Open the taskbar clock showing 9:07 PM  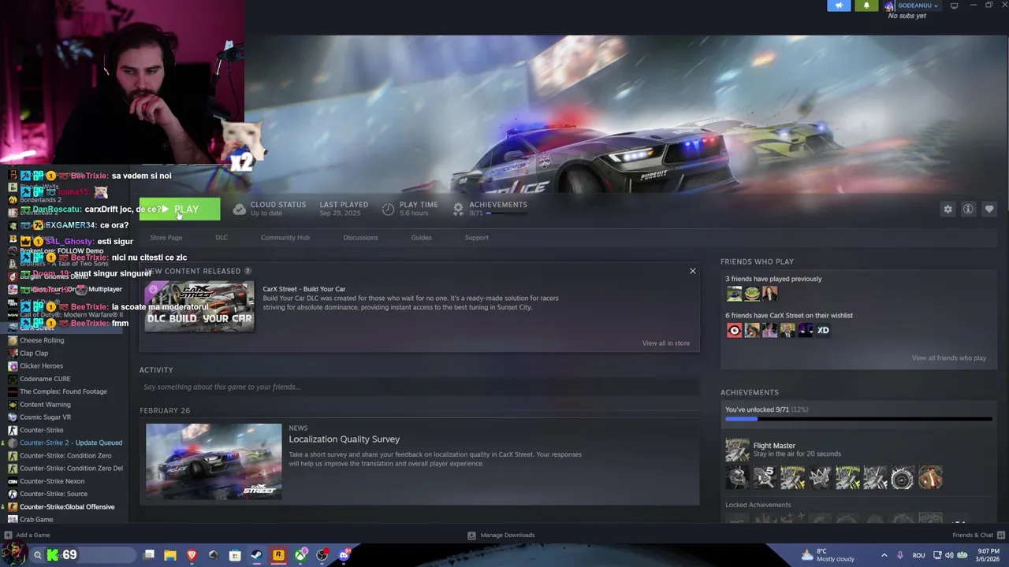(x=989, y=555)
